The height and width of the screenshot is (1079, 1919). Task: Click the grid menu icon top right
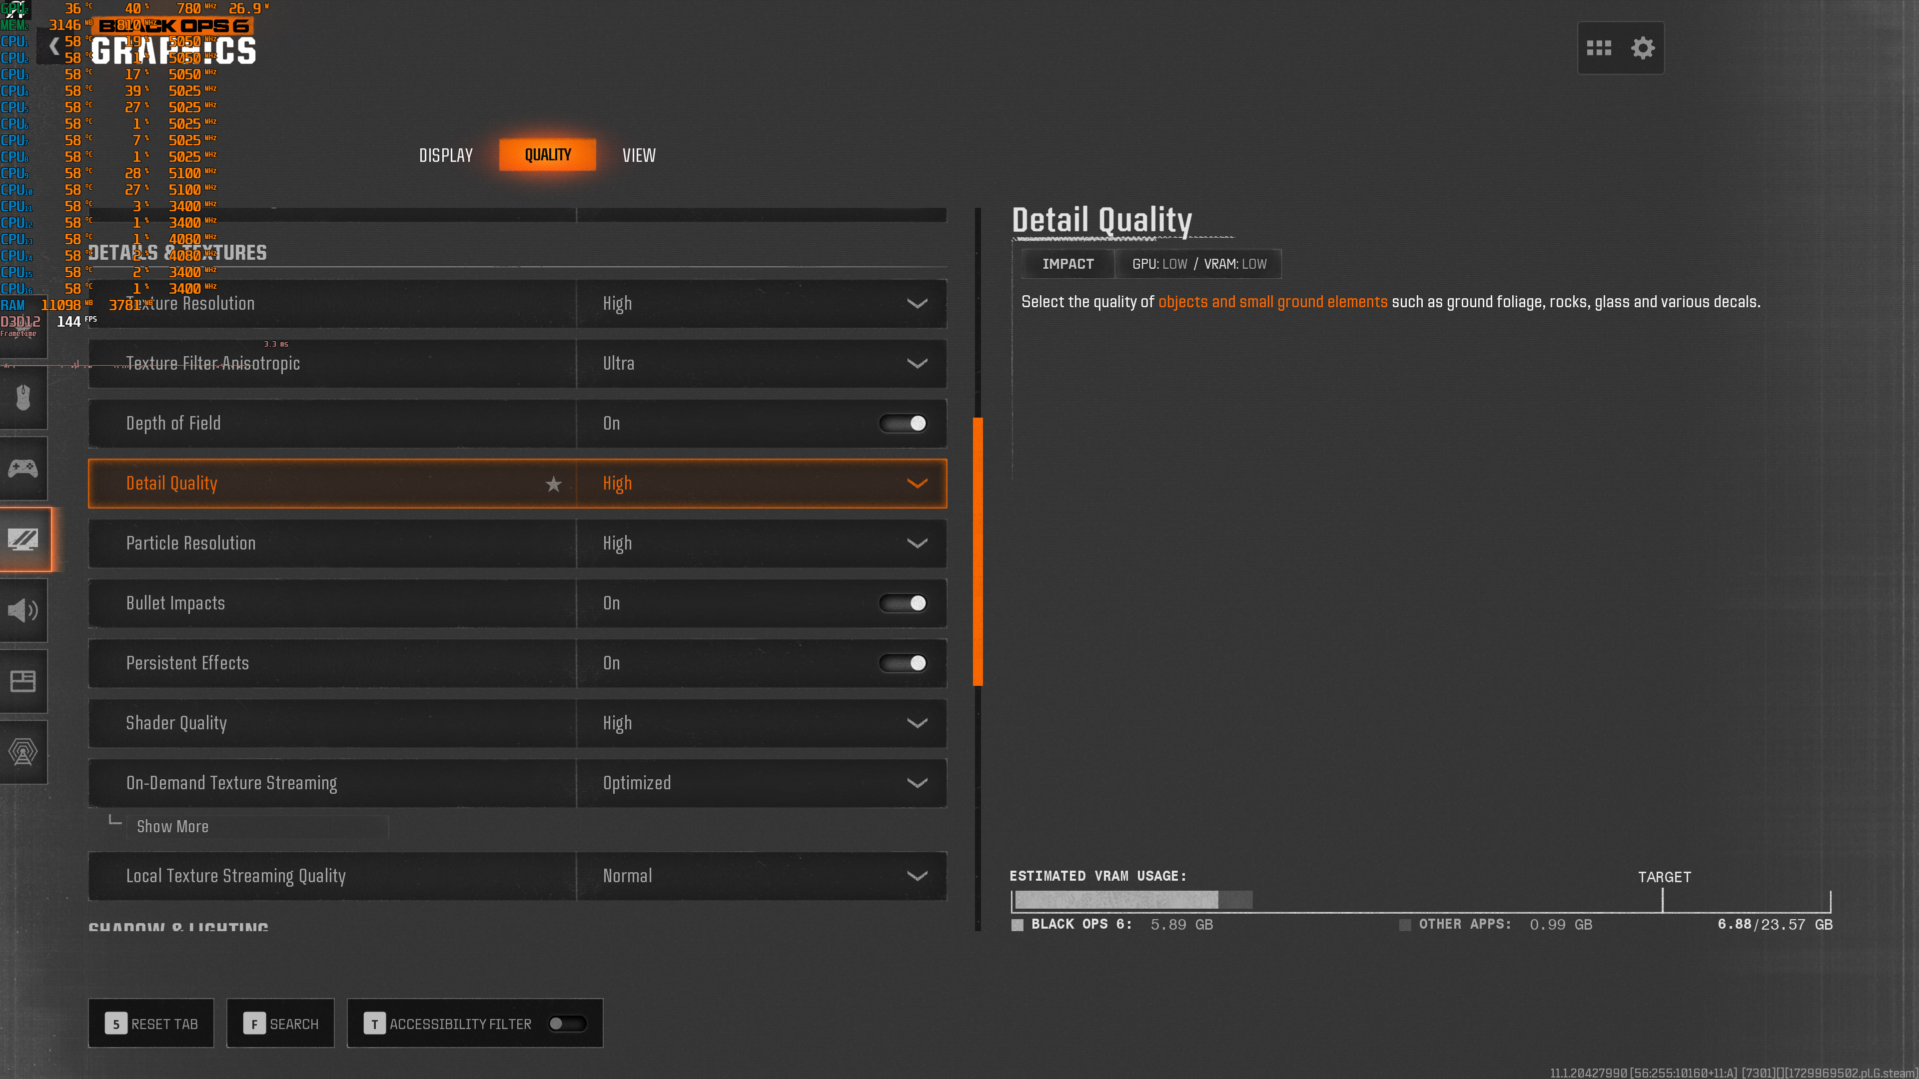pyautogui.click(x=1599, y=48)
